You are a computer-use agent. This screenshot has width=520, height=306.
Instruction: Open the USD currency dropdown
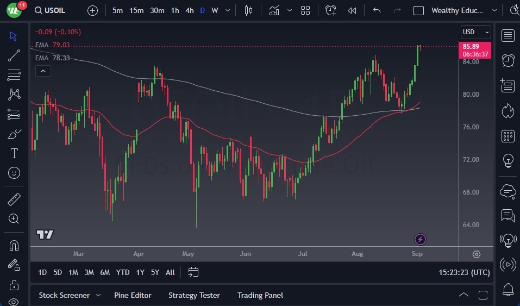475,32
